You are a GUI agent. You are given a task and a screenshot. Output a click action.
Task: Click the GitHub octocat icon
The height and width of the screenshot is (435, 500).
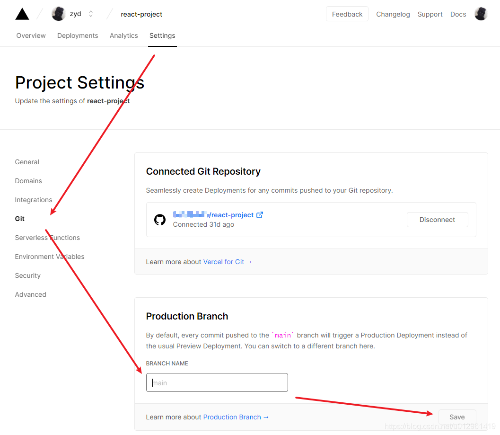coord(160,220)
